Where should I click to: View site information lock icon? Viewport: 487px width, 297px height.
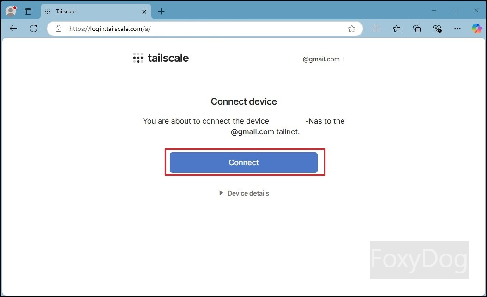click(x=58, y=29)
